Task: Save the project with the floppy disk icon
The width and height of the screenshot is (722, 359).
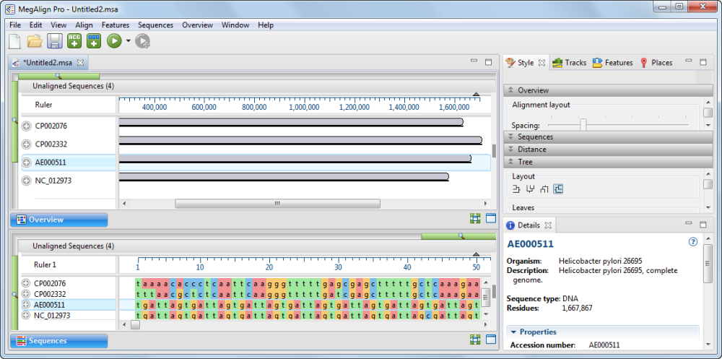Action: 54,41
